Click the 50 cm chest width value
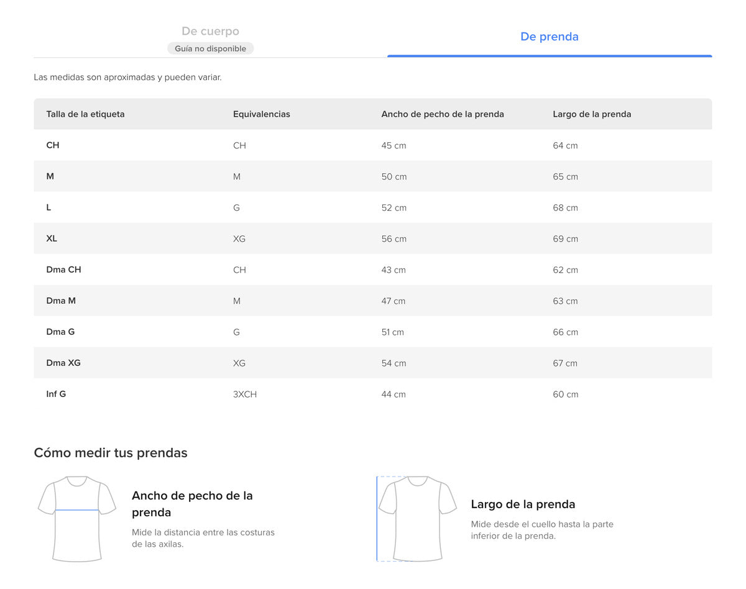 (394, 176)
